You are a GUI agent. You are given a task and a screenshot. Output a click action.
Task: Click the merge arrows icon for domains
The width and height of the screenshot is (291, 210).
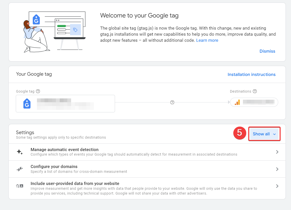(20, 169)
